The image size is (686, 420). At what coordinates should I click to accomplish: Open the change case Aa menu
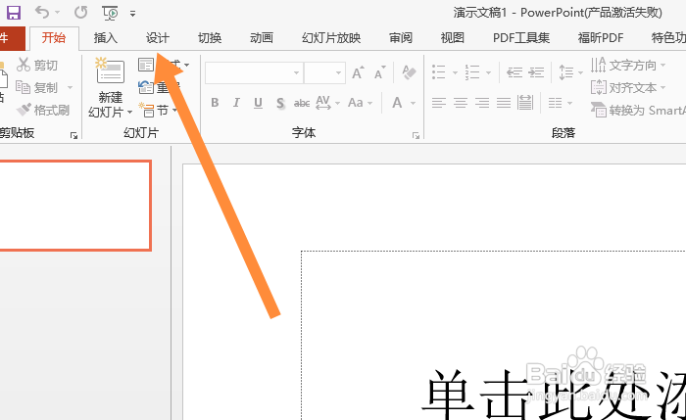pyautogui.click(x=360, y=103)
